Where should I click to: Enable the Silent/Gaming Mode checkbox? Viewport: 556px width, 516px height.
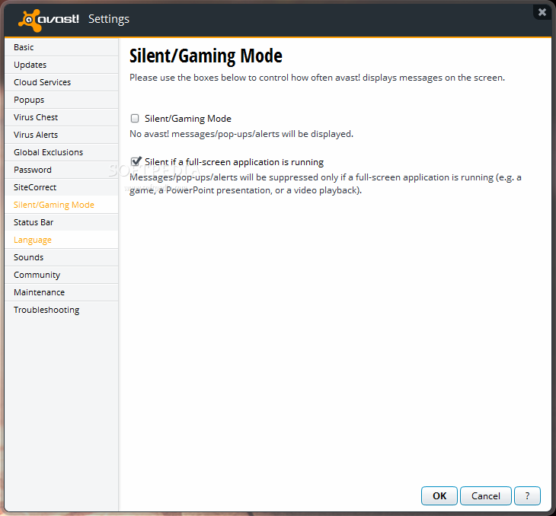[135, 119]
